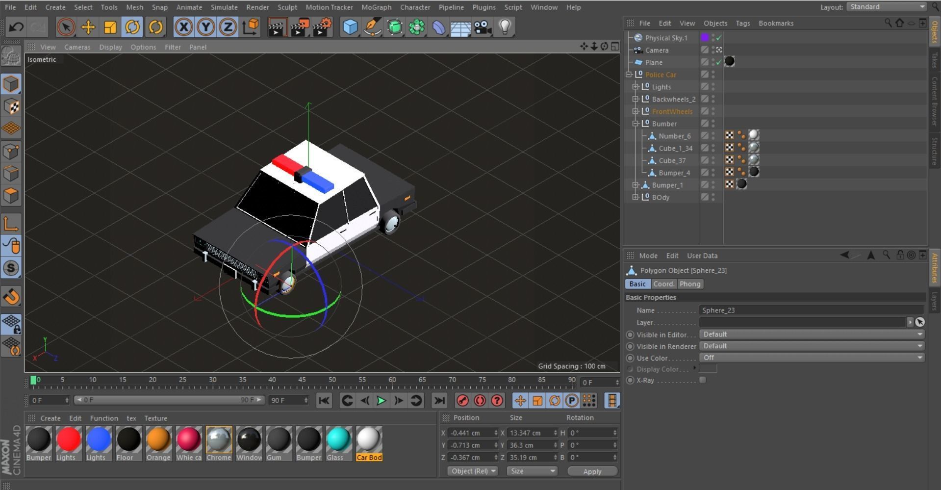Select the Chrome material
This screenshot has height=490, width=941.
219,444
